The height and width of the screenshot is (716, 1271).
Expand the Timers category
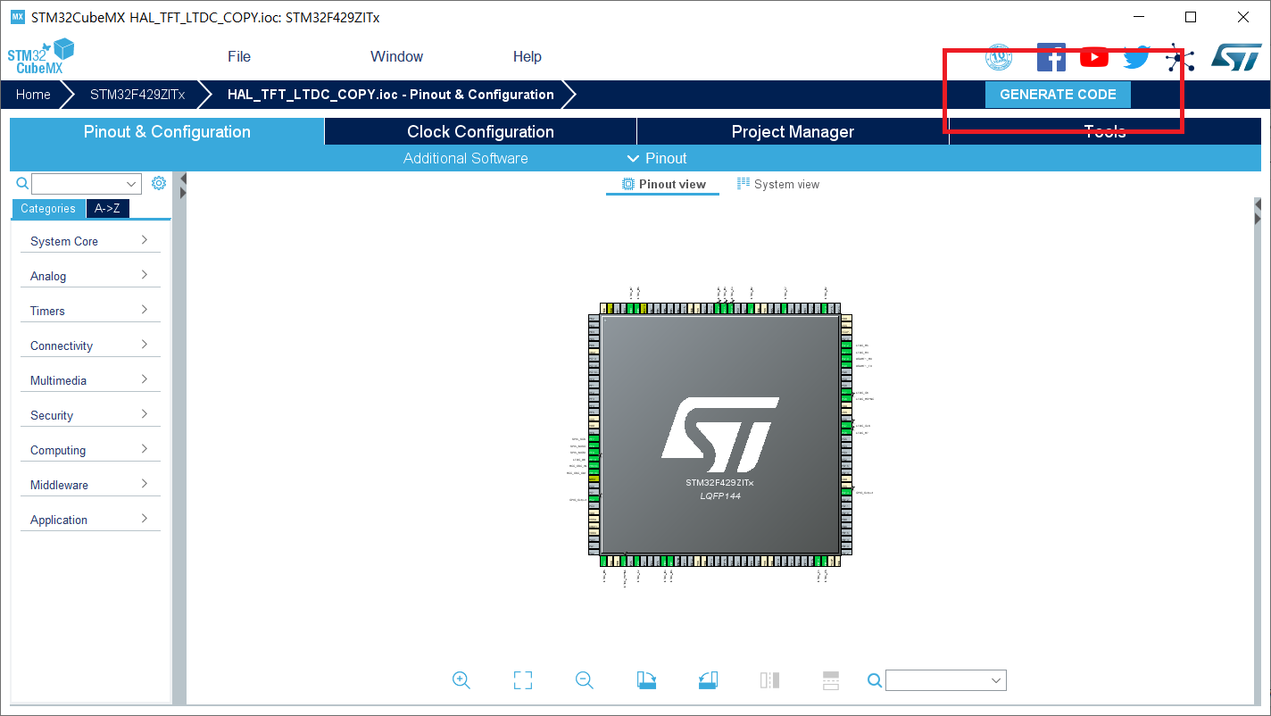coord(90,311)
